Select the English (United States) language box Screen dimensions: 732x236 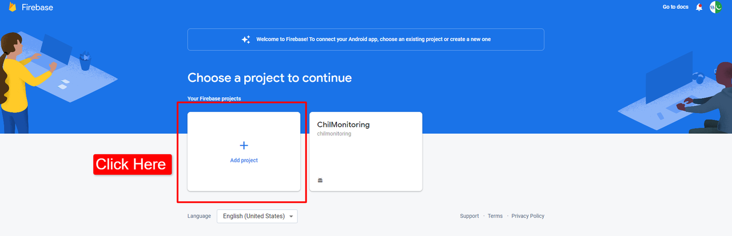point(257,217)
